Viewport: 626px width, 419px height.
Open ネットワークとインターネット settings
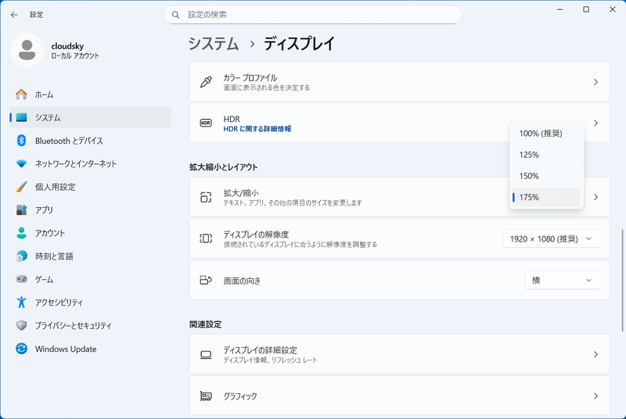[x=90, y=164]
